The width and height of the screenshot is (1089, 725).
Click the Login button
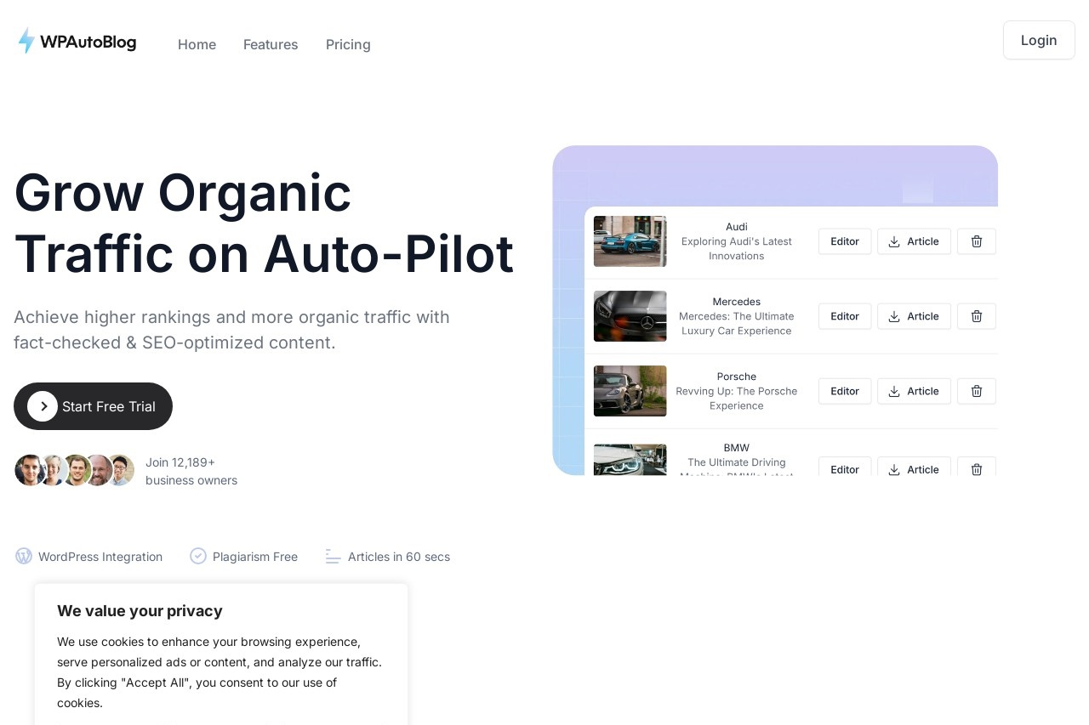coord(1039,40)
